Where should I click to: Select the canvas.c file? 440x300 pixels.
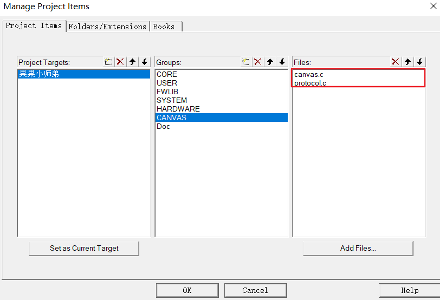click(x=359, y=75)
